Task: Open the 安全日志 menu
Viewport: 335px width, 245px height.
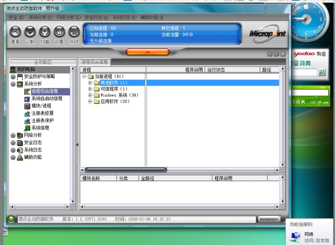Action: point(96,17)
